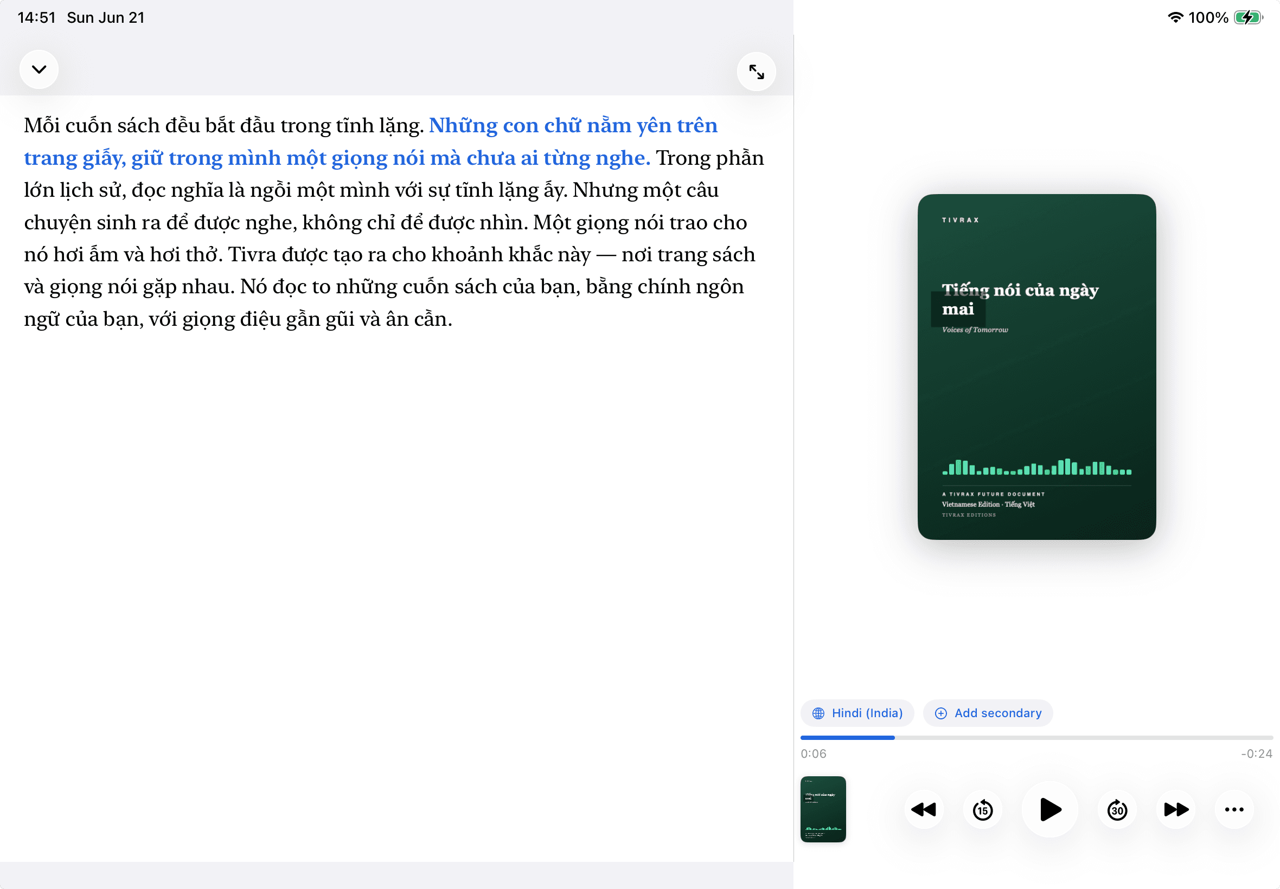
Task: Open the small book cover thumbnail
Action: (x=823, y=809)
